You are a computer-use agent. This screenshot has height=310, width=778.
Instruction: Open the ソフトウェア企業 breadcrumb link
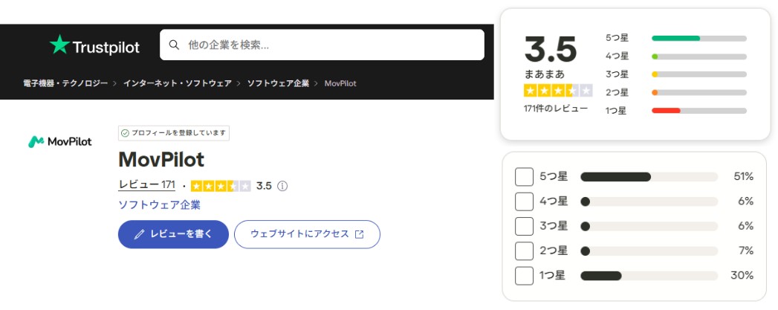click(x=279, y=83)
